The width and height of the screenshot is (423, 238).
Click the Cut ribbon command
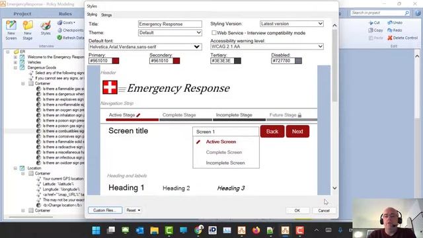coord(374,22)
